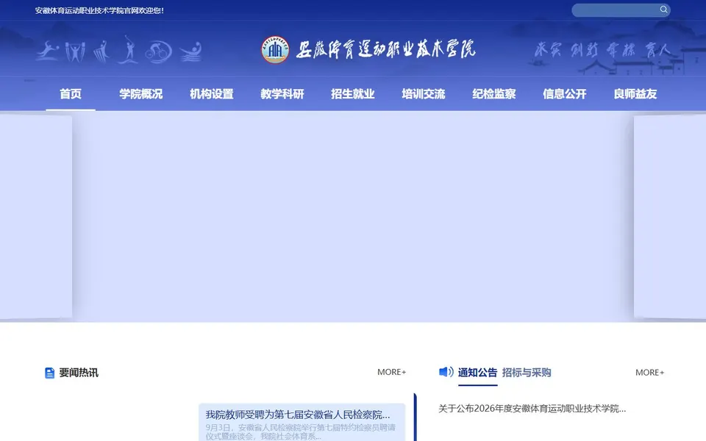
Task: Click MORE+ beside 通知公告 section
Action: tap(649, 373)
